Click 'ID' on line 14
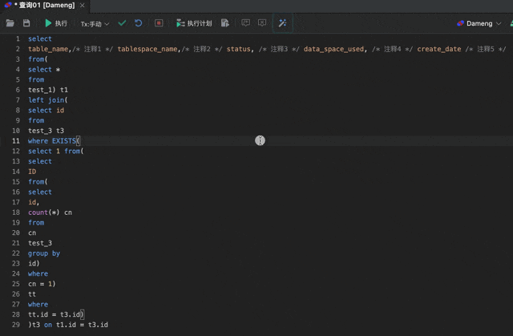Screen dimensions: 513x336 click(32, 172)
